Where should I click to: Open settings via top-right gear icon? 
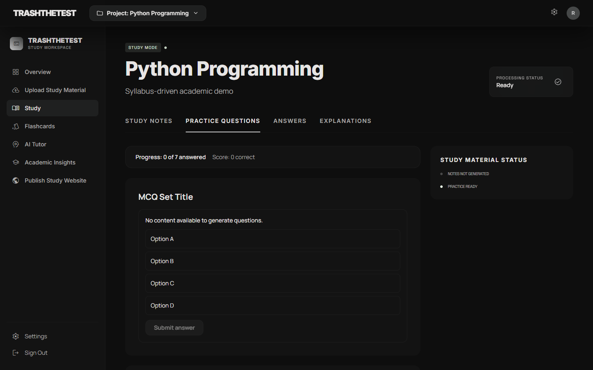click(554, 12)
